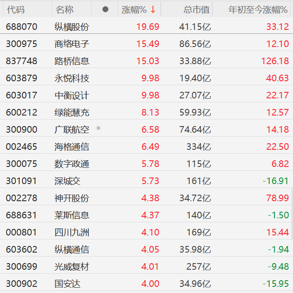Click the 4.05 gain value
The width and height of the screenshot is (293, 293).
[x=150, y=250]
